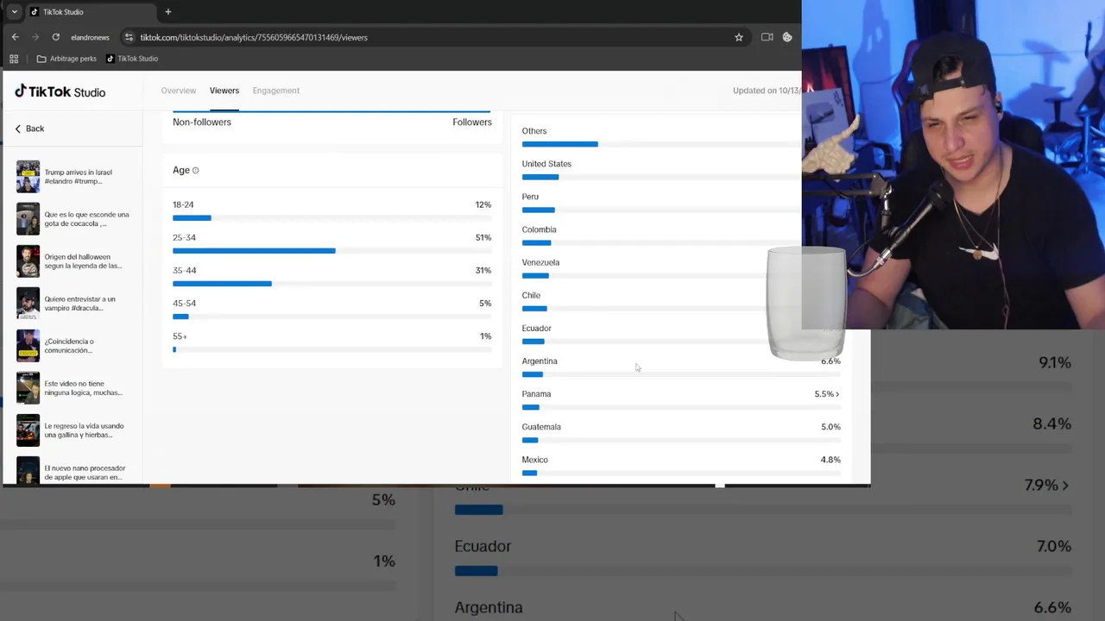Click the Peru location row

pos(661,203)
